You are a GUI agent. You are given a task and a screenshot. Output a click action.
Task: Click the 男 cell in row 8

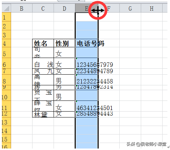[64, 80]
